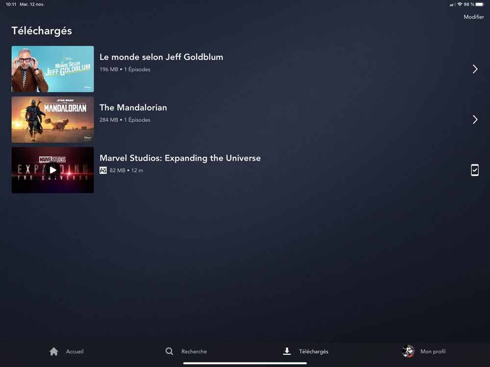Expand The Mandalorian episodes chevron

(x=475, y=120)
